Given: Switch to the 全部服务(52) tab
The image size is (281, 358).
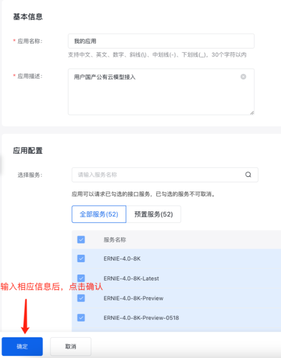Looking at the screenshot, I should (99, 214).
